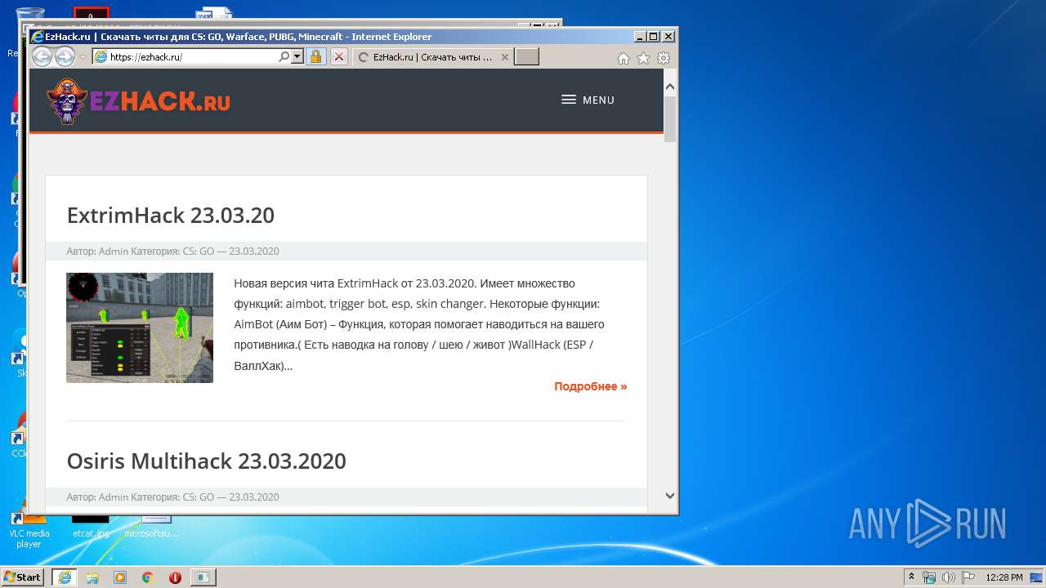Show hidden system tray icons
This screenshot has height=588, width=1046.
(912, 577)
